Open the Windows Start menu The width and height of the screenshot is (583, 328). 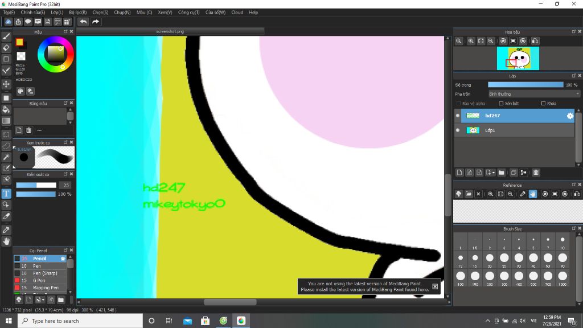click(9, 321)
